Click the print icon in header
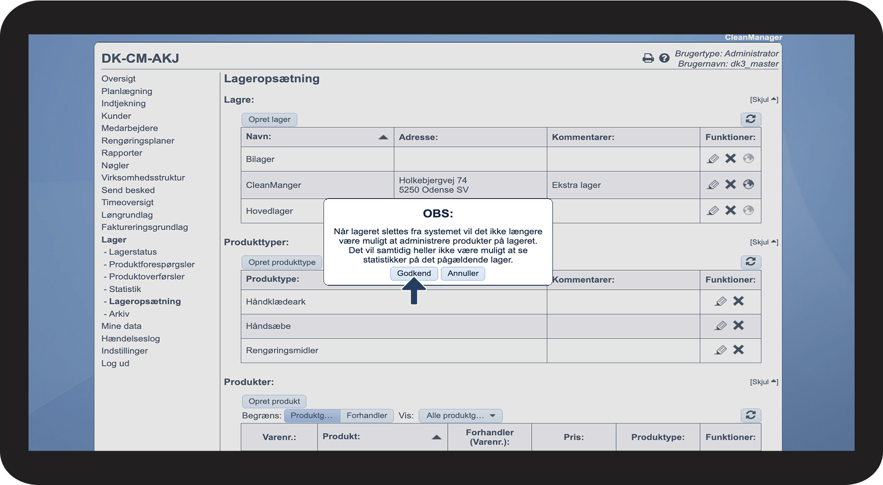This screenshot has height=485, width=883. pyautogui.click(x=648, y=58)
